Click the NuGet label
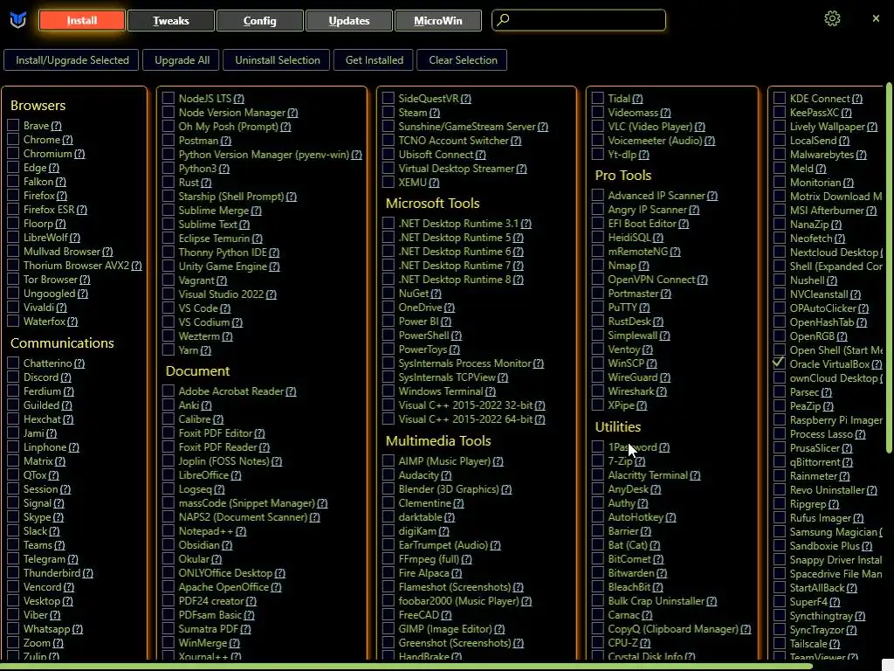This screenshot has width=894, height=671. coord(413,294)
